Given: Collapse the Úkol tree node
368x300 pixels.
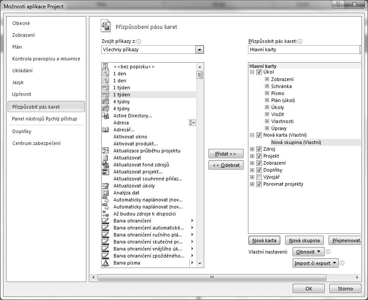Looking at the screenshot, I should tap(252, 72).
